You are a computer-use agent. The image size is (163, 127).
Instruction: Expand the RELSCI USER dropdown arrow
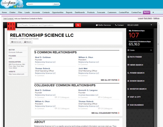151,25
